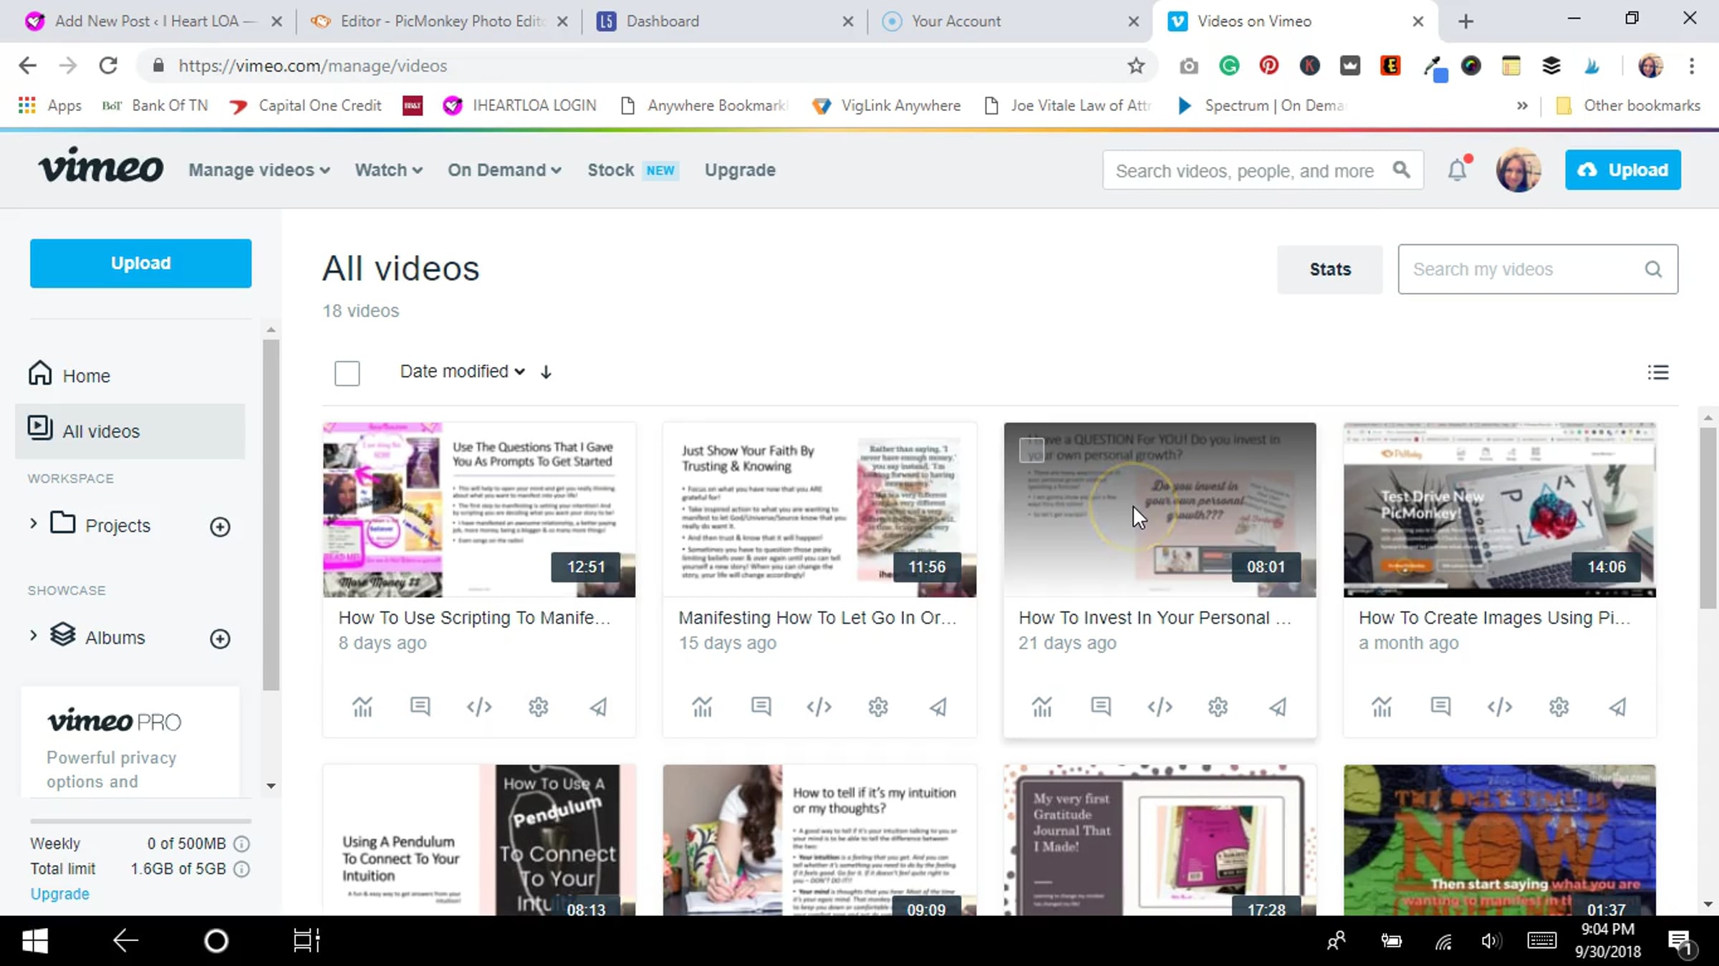
Task: Open Vimeo notifications bell
Action: pos(1457,170)
